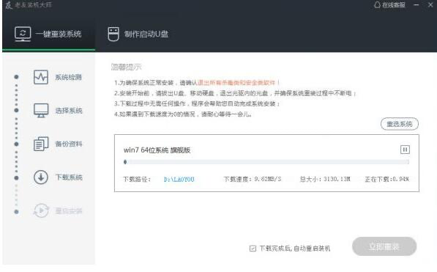437x272 pixels.
Task: Click the USB drive icon
Action: (113, 34)
